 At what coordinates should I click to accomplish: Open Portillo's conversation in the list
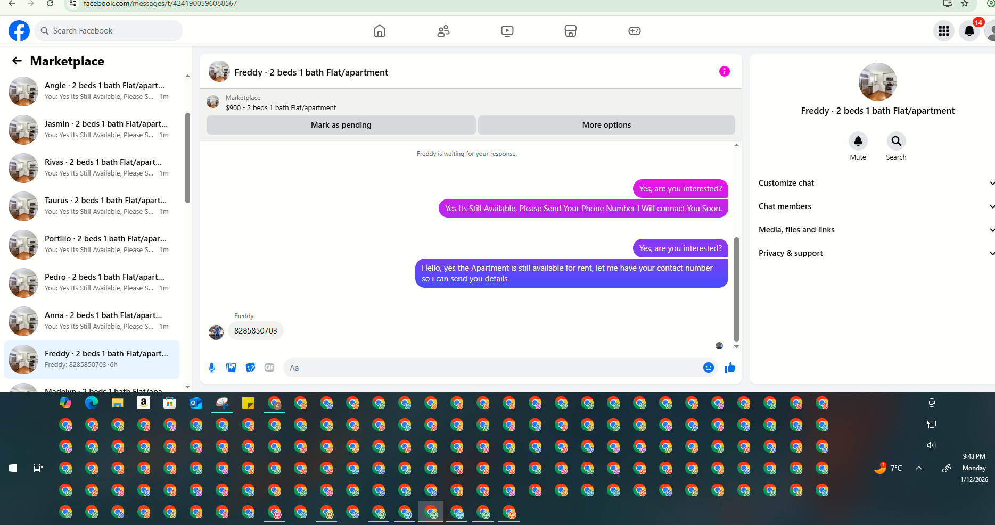[x=92, y=245]
